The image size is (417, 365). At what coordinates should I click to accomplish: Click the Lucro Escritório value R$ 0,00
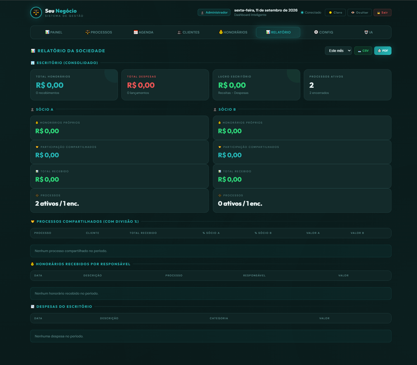232,85
